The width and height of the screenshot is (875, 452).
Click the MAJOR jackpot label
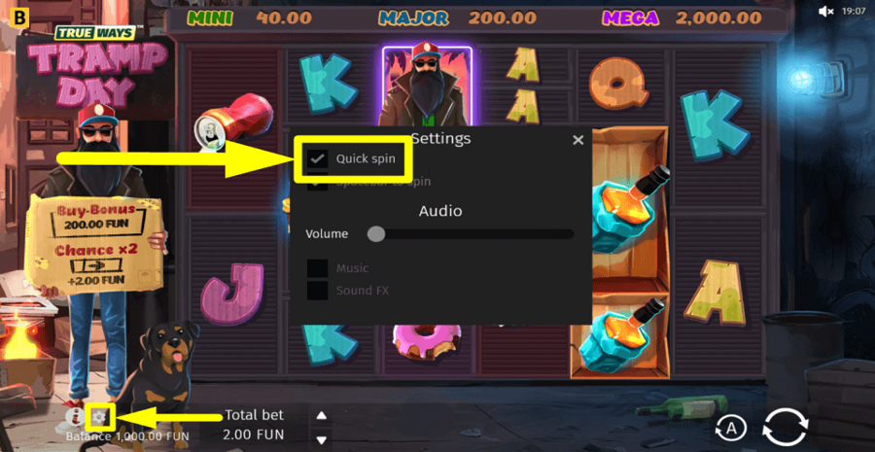[x=413, y=17]
